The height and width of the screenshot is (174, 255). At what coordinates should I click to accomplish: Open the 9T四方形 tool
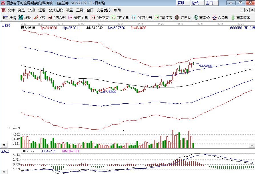click(x=142, y=18)
